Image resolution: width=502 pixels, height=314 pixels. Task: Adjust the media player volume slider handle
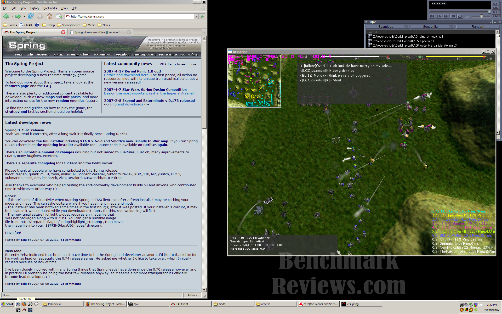click(x=481, y=16)
